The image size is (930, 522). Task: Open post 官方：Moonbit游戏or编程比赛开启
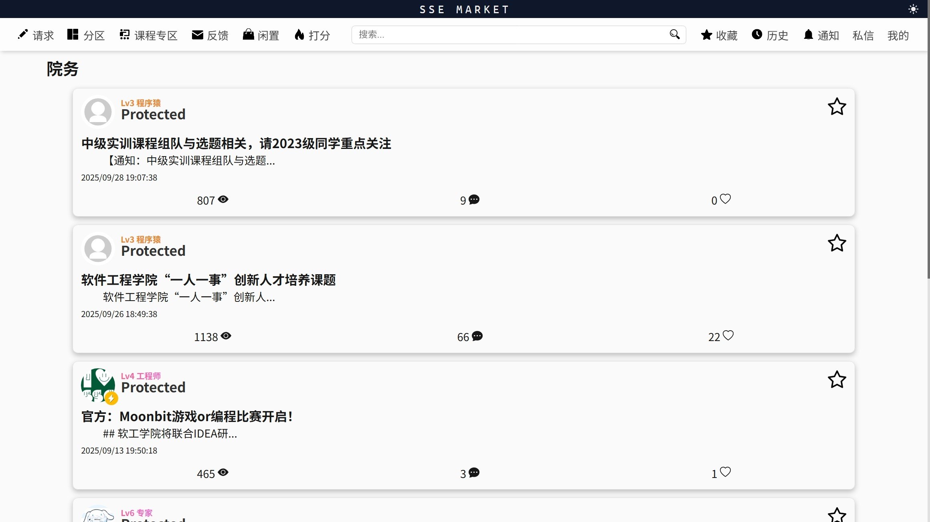187,416
